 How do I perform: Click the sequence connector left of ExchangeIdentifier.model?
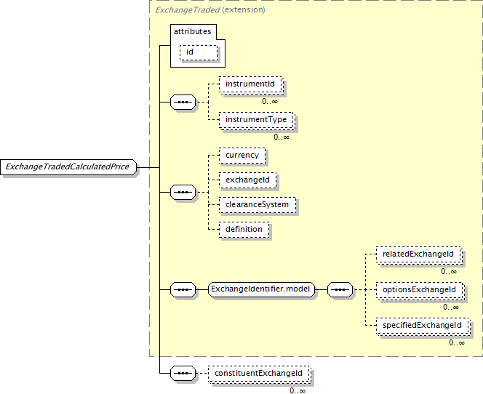click(x=182, y=289)
